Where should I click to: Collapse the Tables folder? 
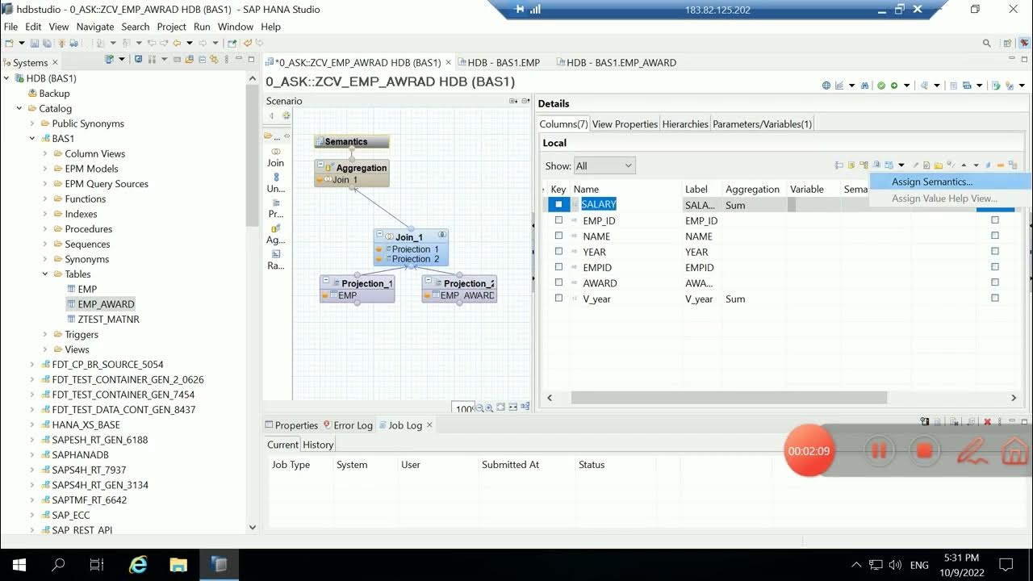pyautogui.click(x=45, y=274)
